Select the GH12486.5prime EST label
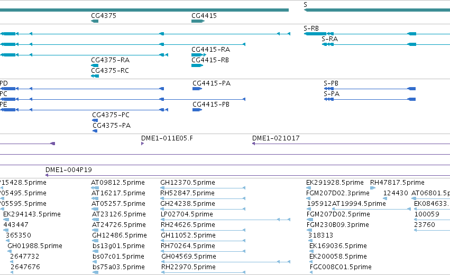This screenshot has width=450, height=275. pos(120,236)
